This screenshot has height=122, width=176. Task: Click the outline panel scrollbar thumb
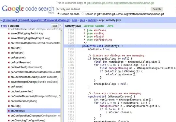click(x=62, y=73)
